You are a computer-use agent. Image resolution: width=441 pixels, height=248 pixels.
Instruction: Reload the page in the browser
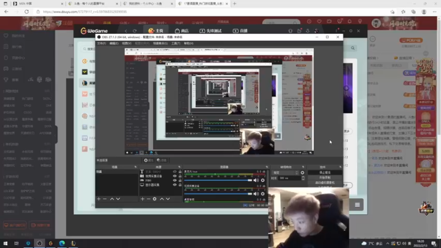click(26, 12)
